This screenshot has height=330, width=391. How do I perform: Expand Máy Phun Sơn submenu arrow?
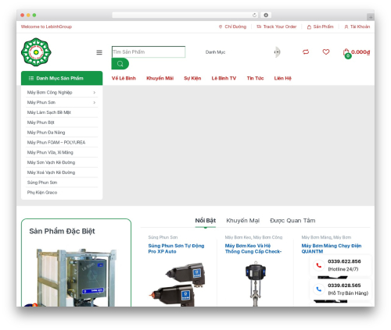95,102
